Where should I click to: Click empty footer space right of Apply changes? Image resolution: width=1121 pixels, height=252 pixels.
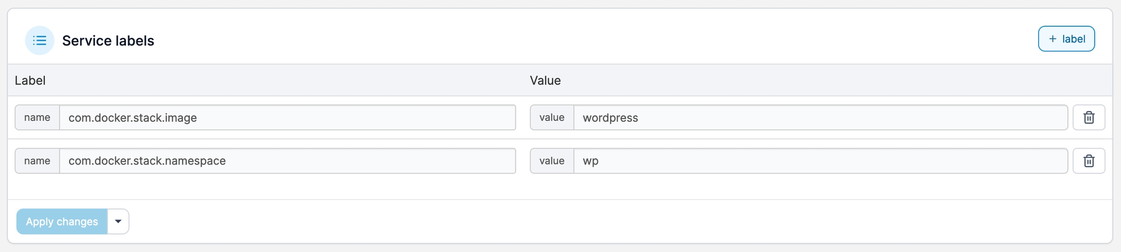(x=584, y=221)
